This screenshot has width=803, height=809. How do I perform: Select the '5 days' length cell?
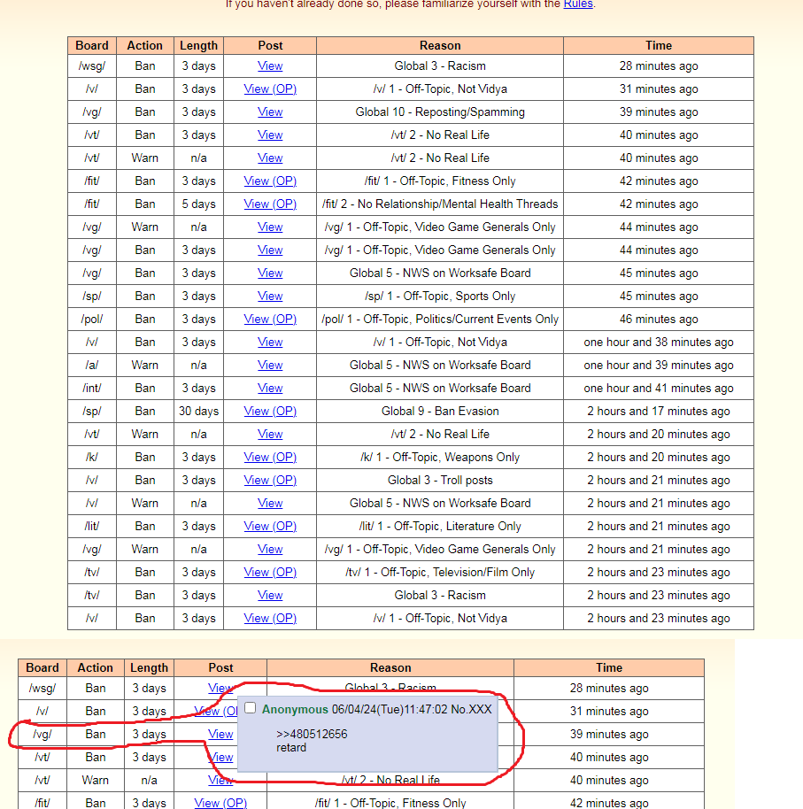198,204
